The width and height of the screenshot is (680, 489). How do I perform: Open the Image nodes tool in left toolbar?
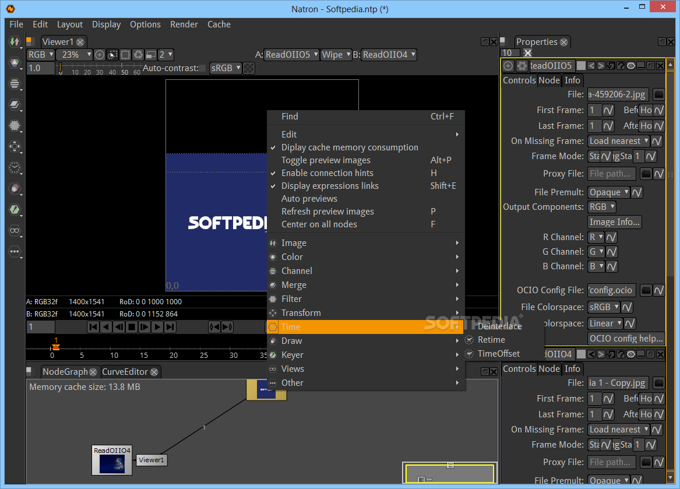pos(15,41)
